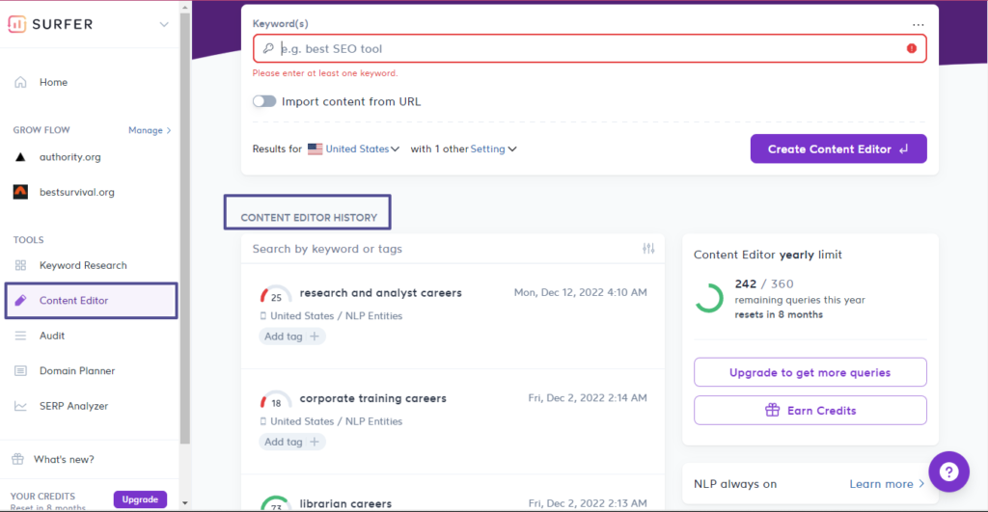
Task: Open corporate training careers entry
Action: tap(373, 398)
